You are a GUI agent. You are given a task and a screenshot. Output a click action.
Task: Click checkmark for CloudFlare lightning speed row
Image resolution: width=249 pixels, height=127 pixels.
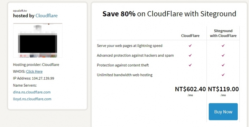(x=190, y=46)
